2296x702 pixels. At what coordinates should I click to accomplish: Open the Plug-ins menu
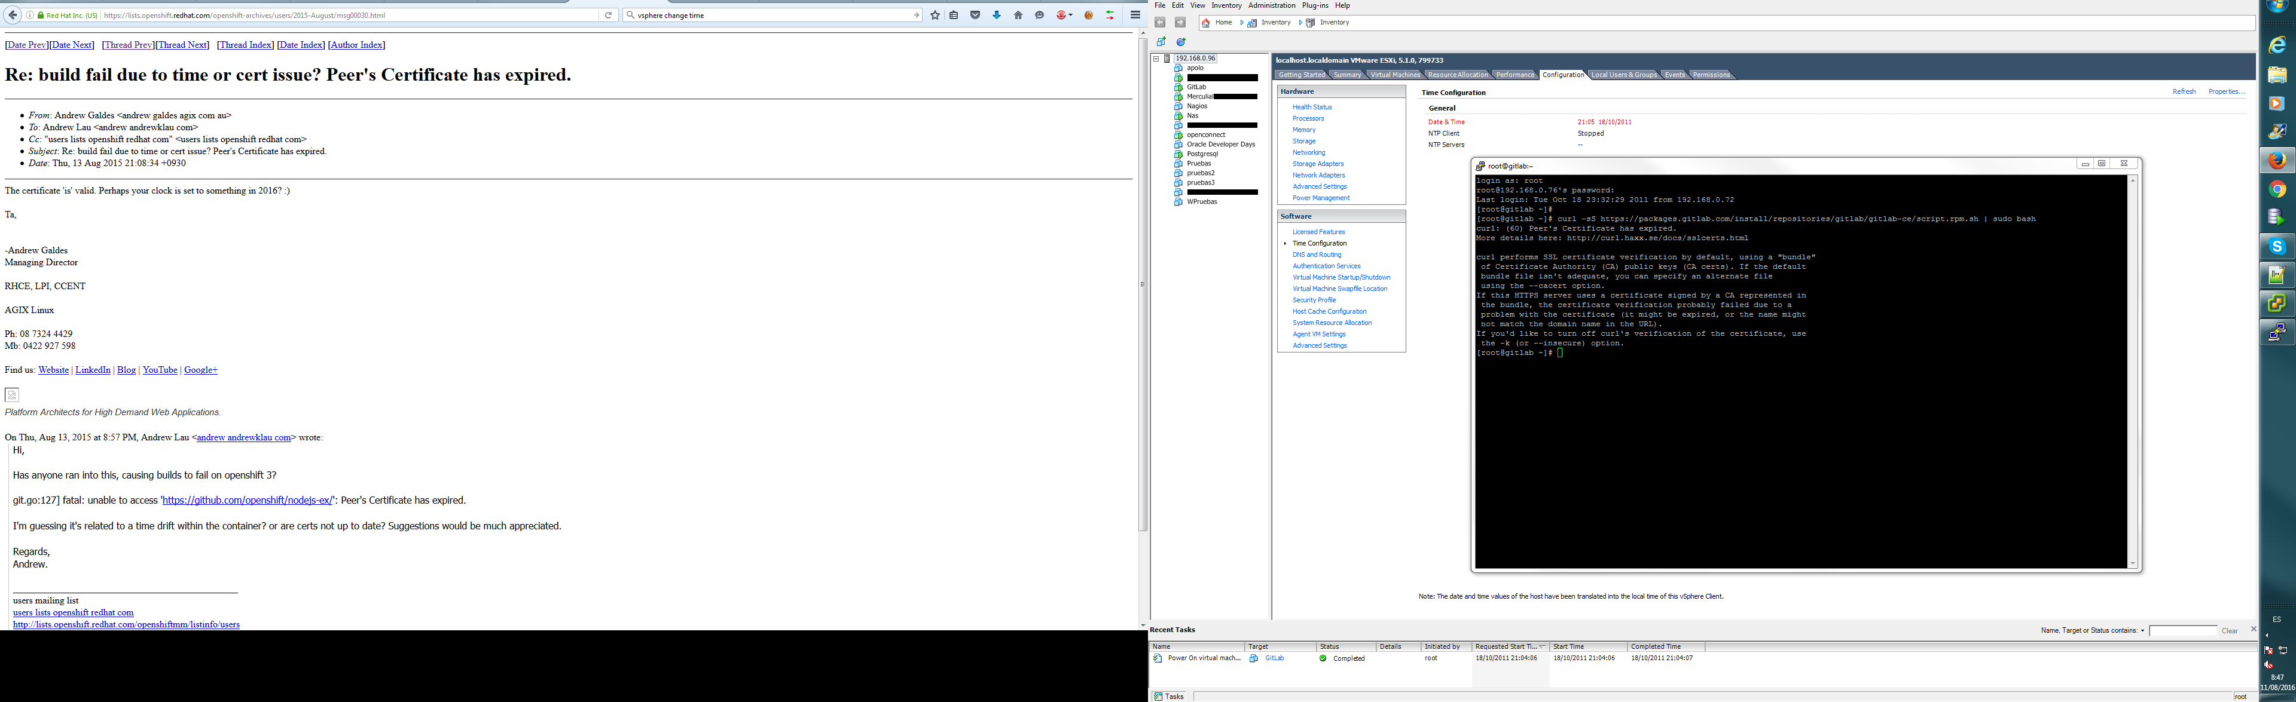pyautogui.click(x=1315, y=5)
